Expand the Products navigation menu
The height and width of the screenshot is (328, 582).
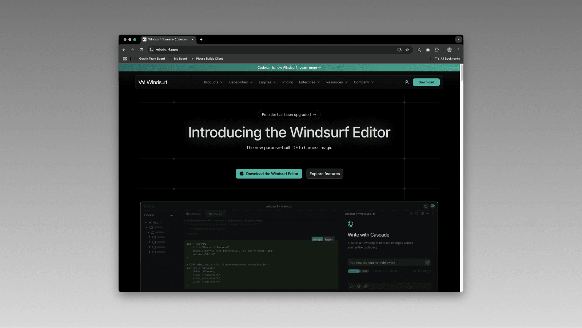214,82
